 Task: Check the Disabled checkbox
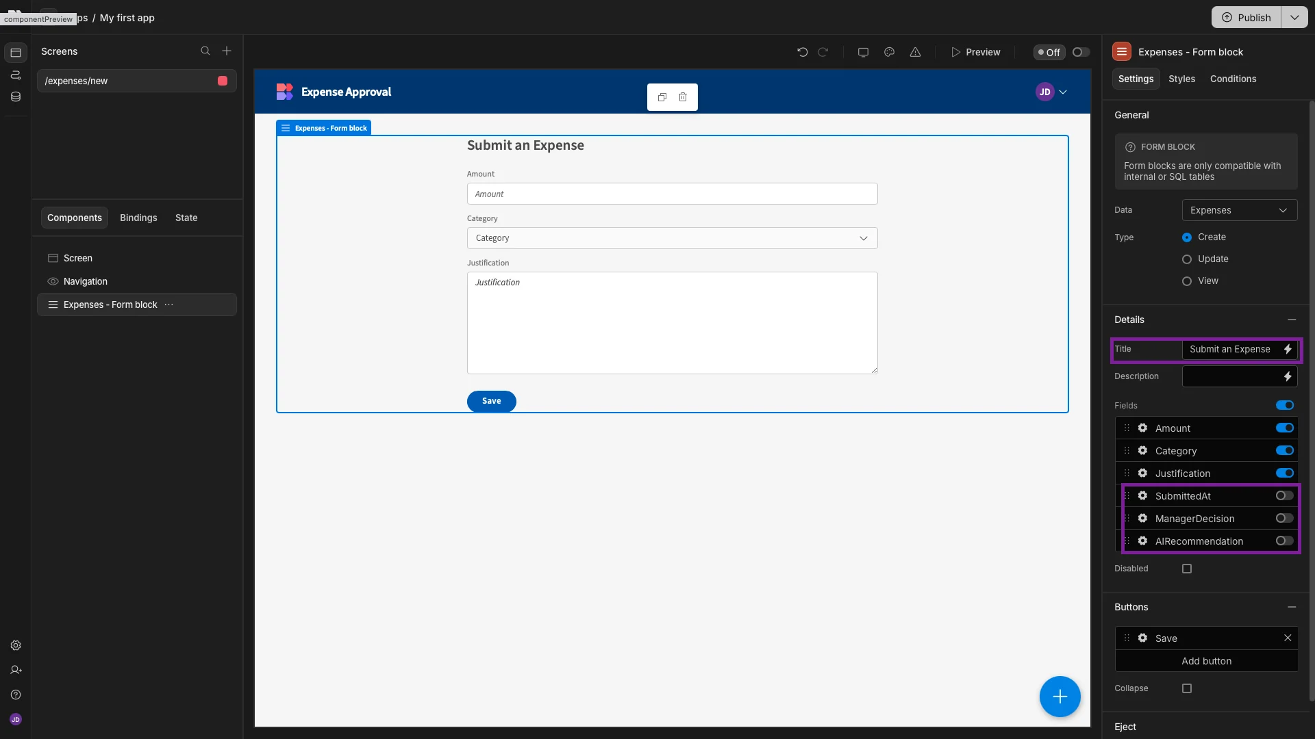[x=1187, y=569]
